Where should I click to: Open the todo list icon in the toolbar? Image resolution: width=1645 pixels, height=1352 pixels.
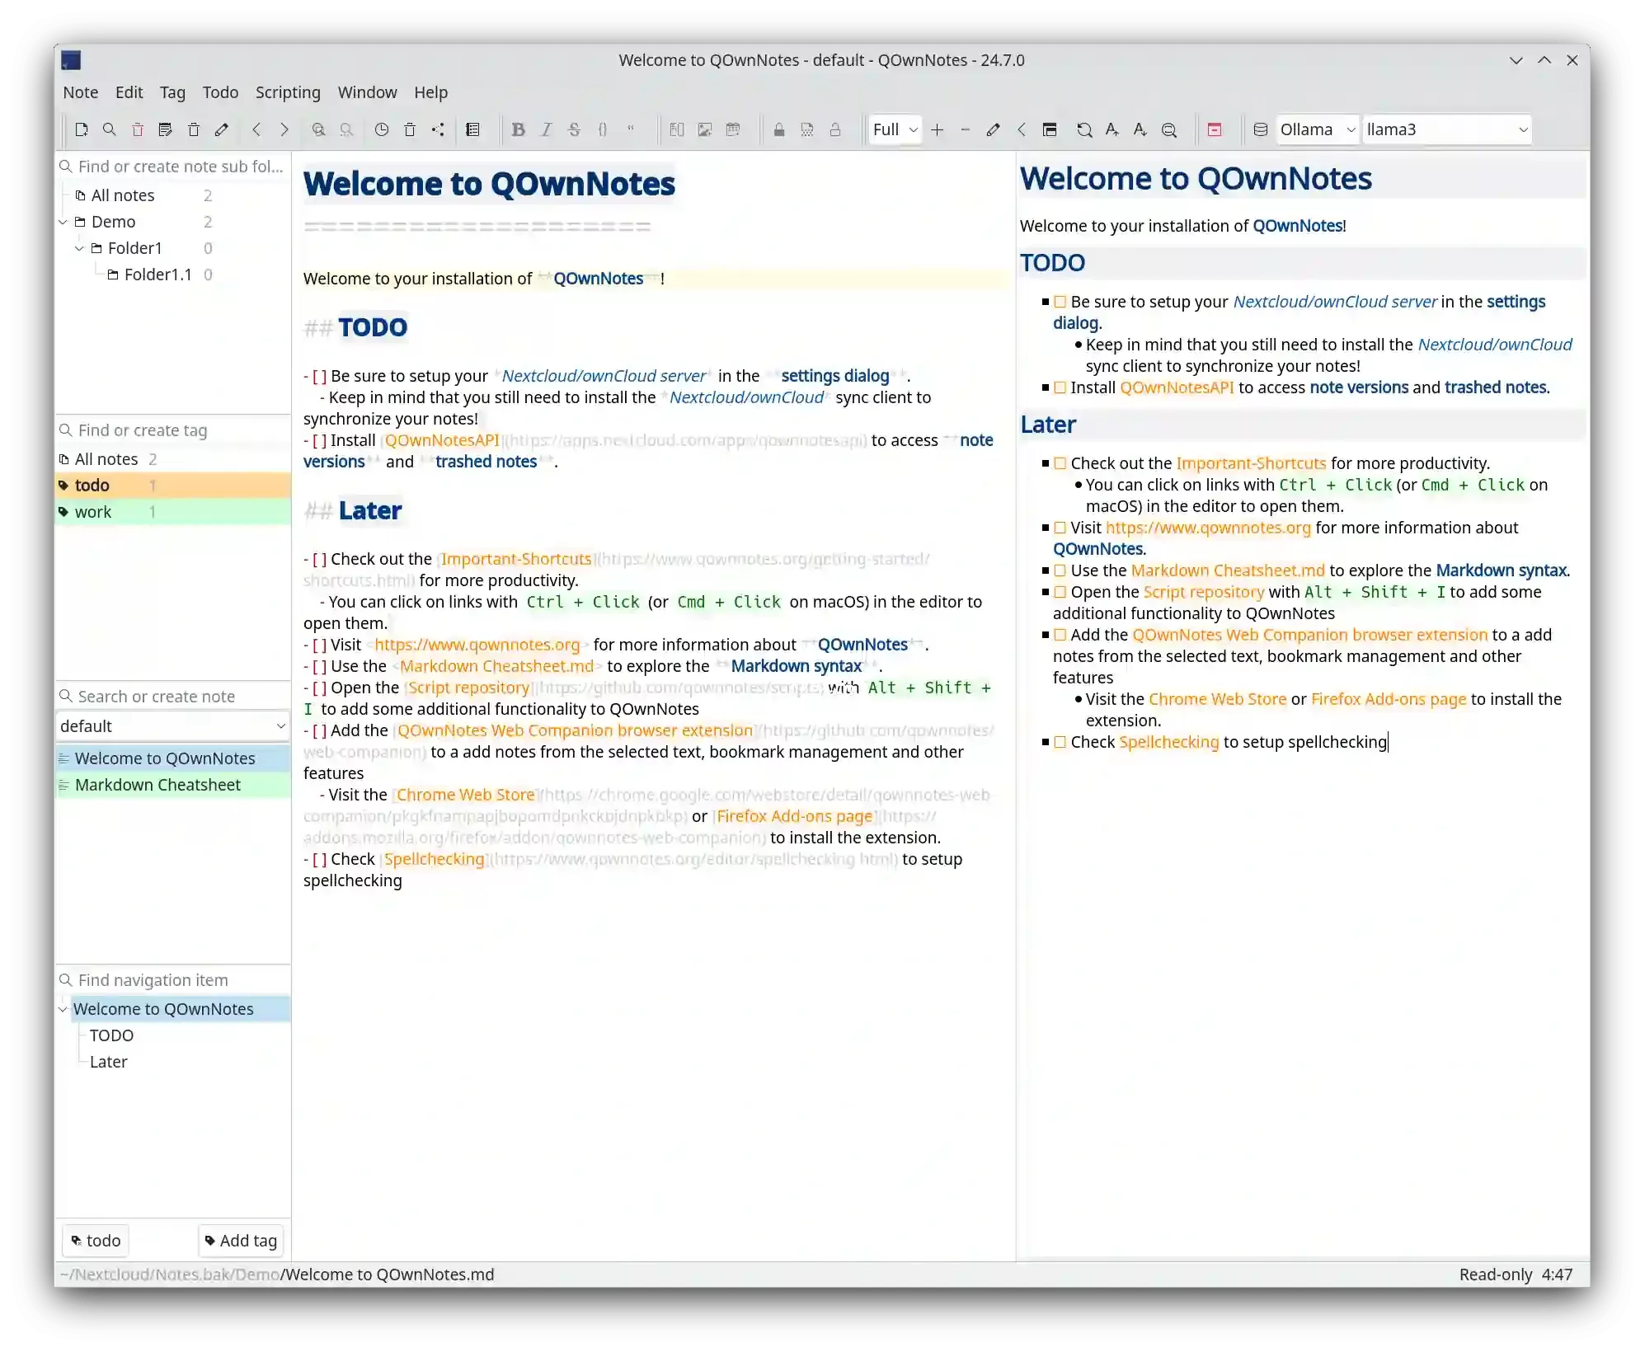click(473, 129)
